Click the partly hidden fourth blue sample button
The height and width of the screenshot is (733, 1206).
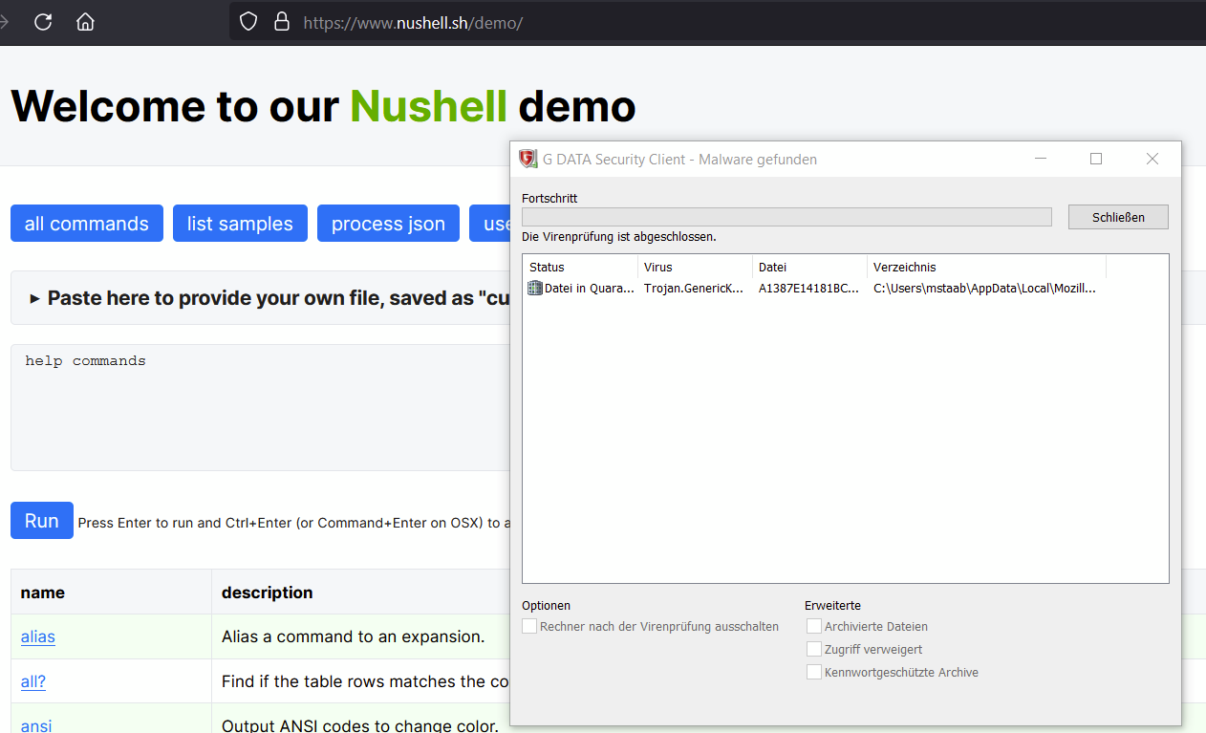tap(489, 224)
